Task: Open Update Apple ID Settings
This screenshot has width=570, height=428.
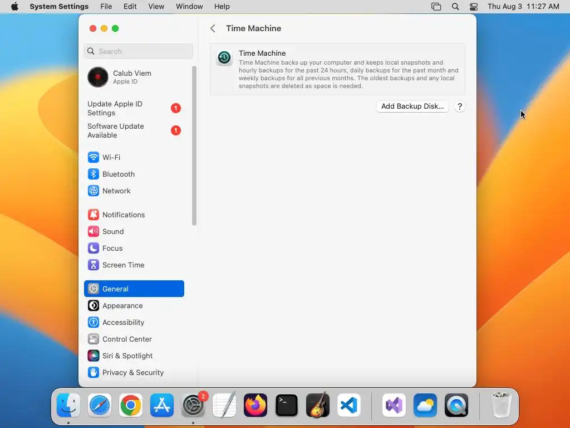Action: coord(134,109)
